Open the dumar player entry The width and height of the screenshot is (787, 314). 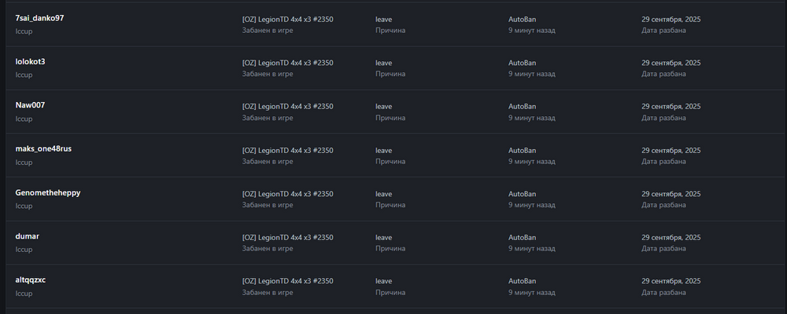point(28,236)
